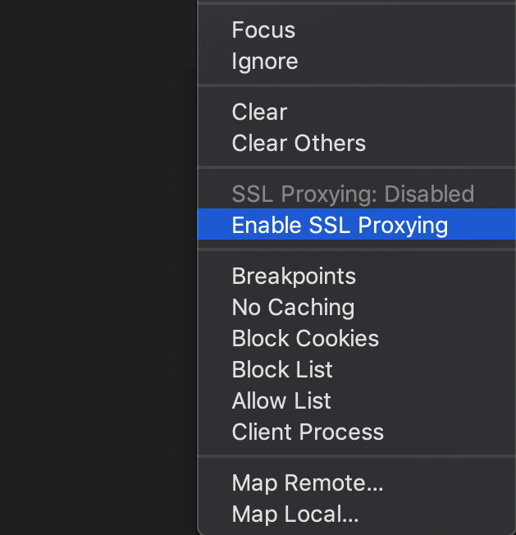The height and width of the screenshot is (535, 516).
Task: Click Clear in the context menu
Action: point(356,112)
